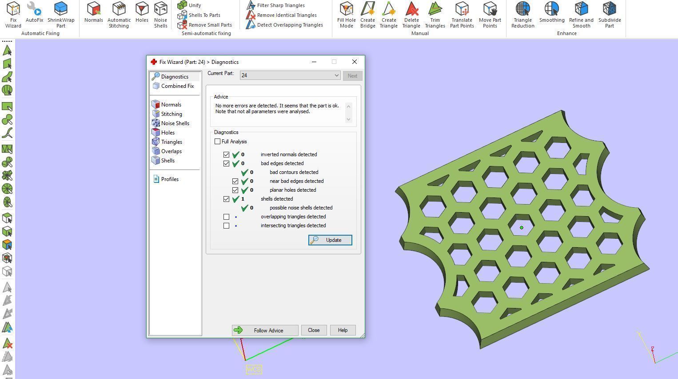The height and width of the screenshot is (379, 678).
Task: Apply the Smoothing tool
Action: coord(552,12)
